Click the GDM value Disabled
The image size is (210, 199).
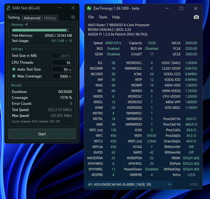click(x=113, y=54)
